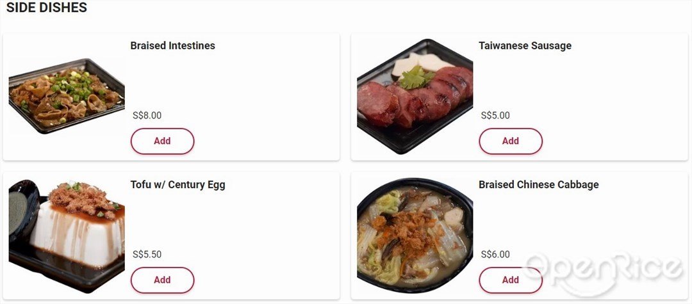This screenshot has width=692, height=304.
Task: Select the Taiwanese Sausage title
Action: (x=525, y=45)
